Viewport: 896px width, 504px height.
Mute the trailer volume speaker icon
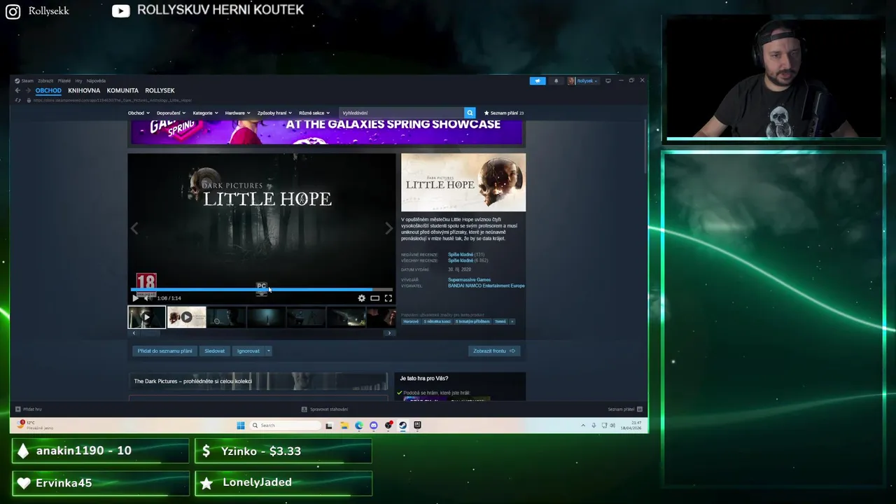coord(148,298)
